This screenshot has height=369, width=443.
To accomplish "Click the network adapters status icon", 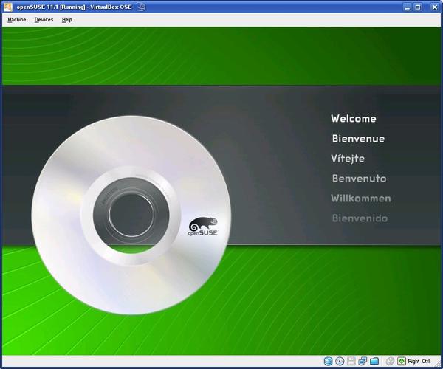I will 363,361.
